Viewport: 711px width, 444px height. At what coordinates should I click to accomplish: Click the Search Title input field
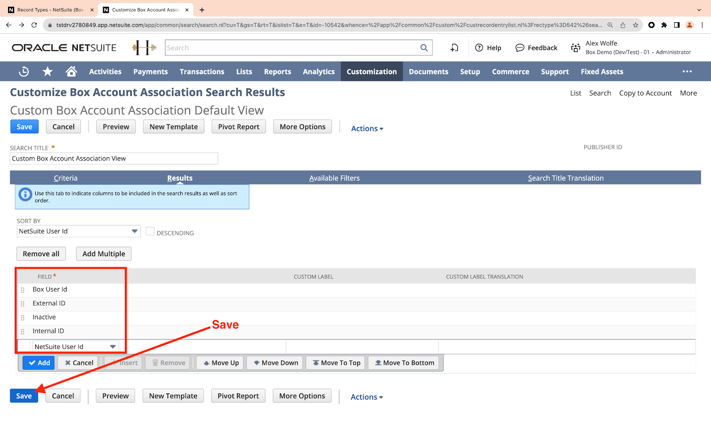(114, 159)
